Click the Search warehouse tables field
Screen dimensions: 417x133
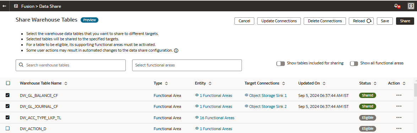pos(70,65)
